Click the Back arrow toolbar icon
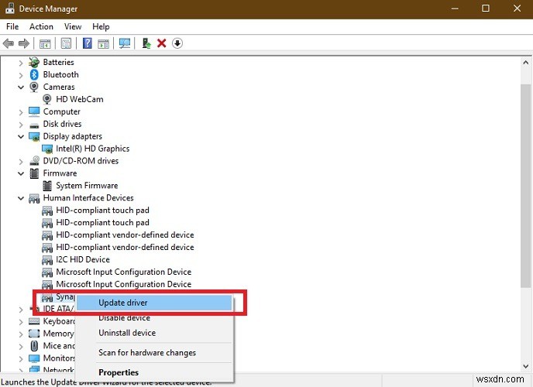 click(x=9, y=43)
